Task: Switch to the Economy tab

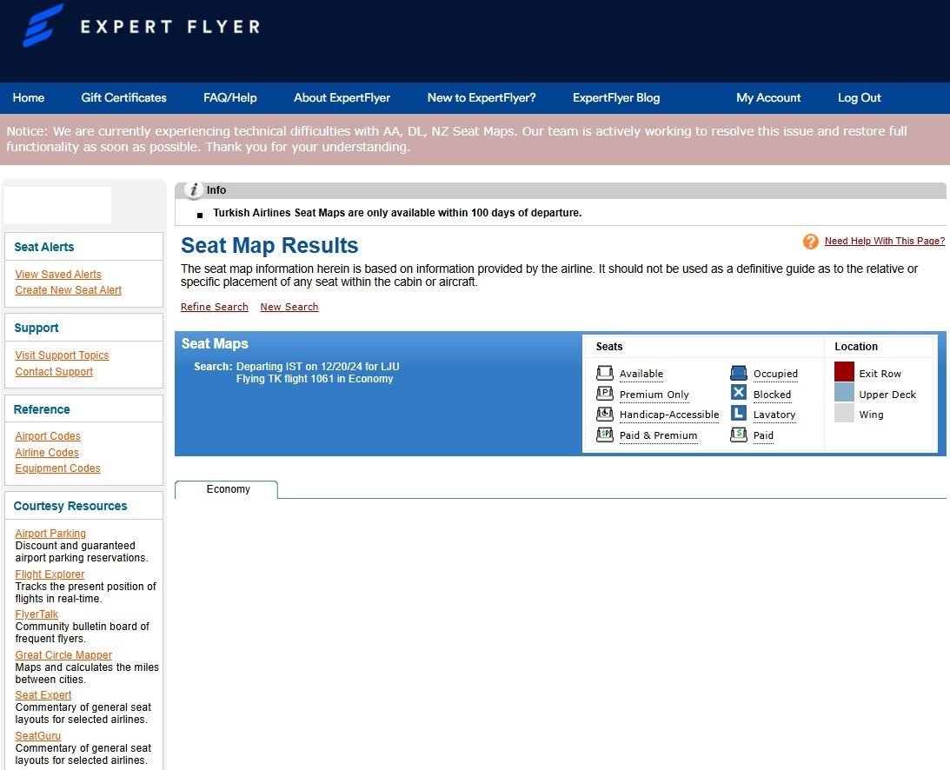Action: pos(226,488)
